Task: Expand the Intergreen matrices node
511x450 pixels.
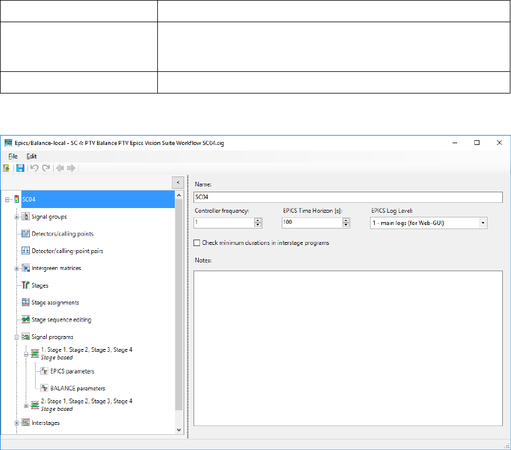Action: tap(16, 268)
